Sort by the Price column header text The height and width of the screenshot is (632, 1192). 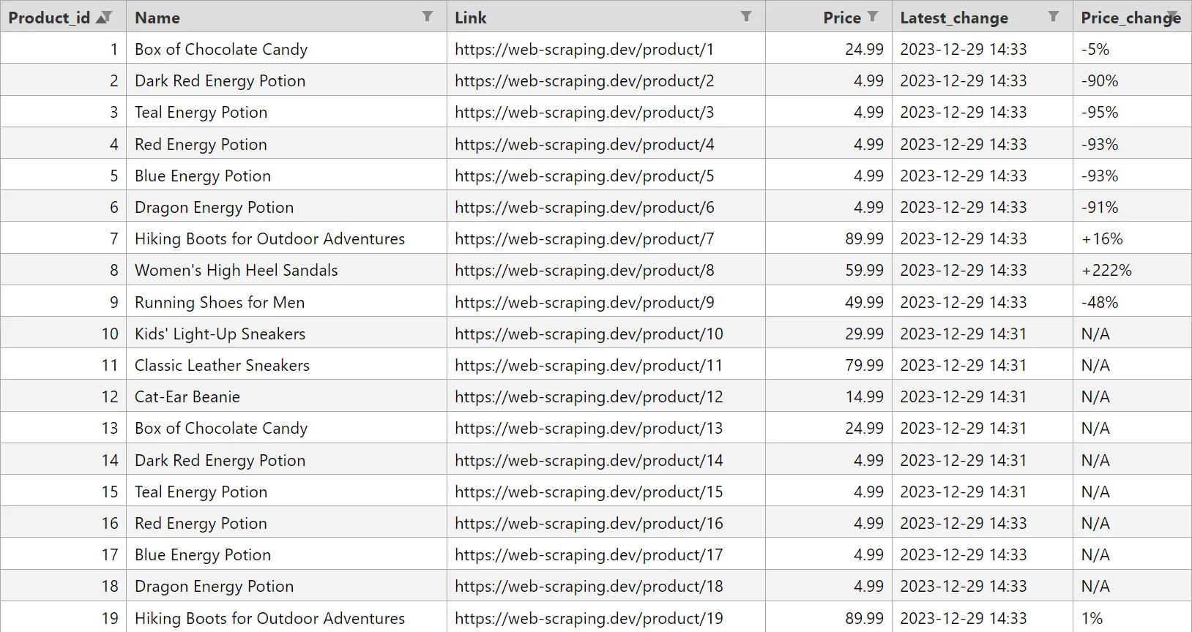click(842, 18)
